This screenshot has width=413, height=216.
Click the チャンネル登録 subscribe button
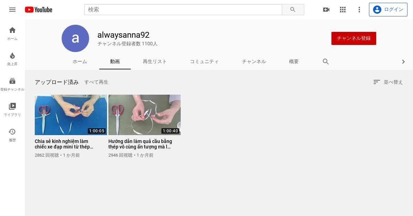tap(354, 38)
